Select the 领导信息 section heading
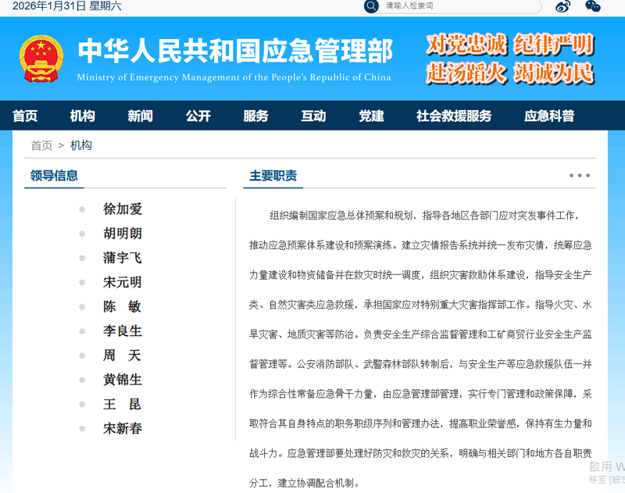 pyautogui.click(x=54, y=176)
